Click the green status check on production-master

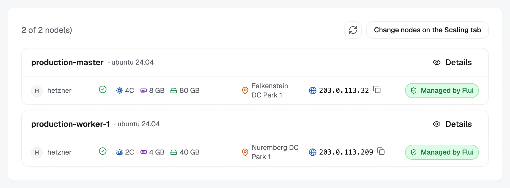click(x=103, y=90)
